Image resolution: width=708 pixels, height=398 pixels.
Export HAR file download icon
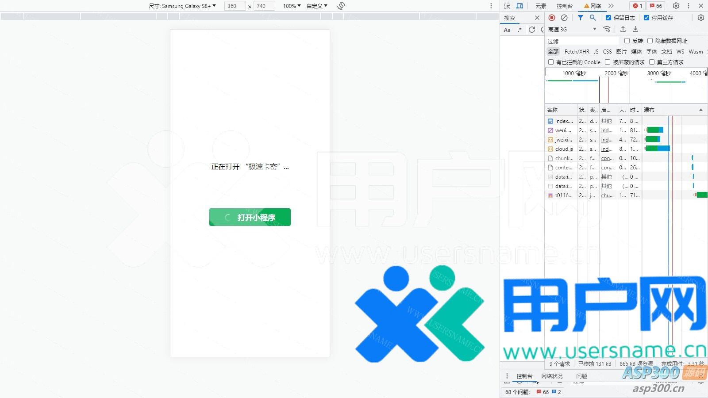635,29
